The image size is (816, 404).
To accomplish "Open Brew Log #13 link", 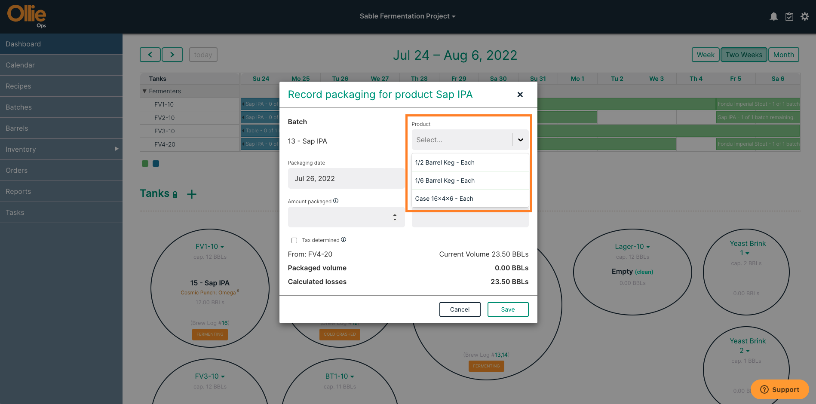I will pos(498,355).
